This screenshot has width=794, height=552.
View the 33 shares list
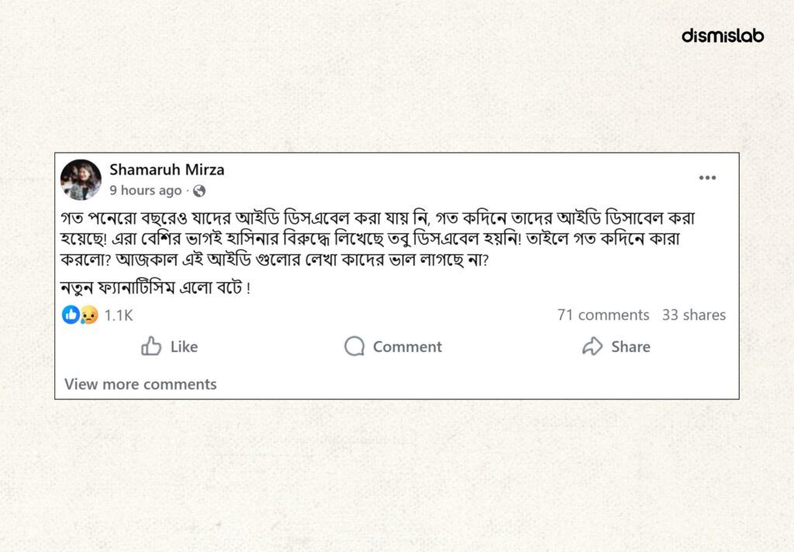(694, 315)
